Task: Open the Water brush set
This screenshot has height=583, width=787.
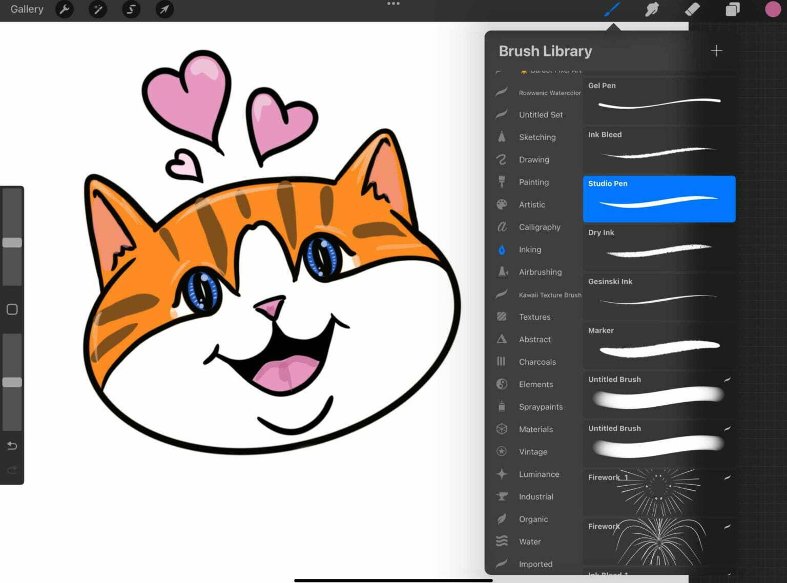Action: pos(529,542)
